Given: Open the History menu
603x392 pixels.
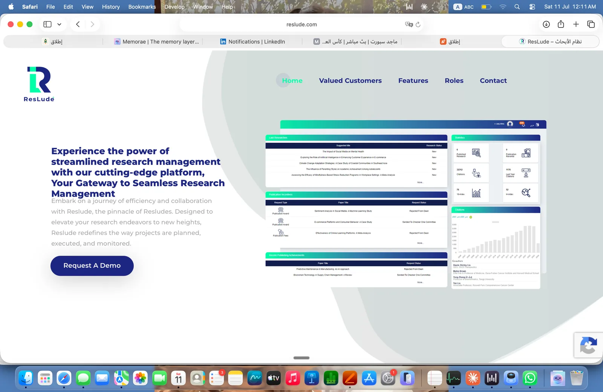Looking at the screenshot, I should tap(111, 7).
